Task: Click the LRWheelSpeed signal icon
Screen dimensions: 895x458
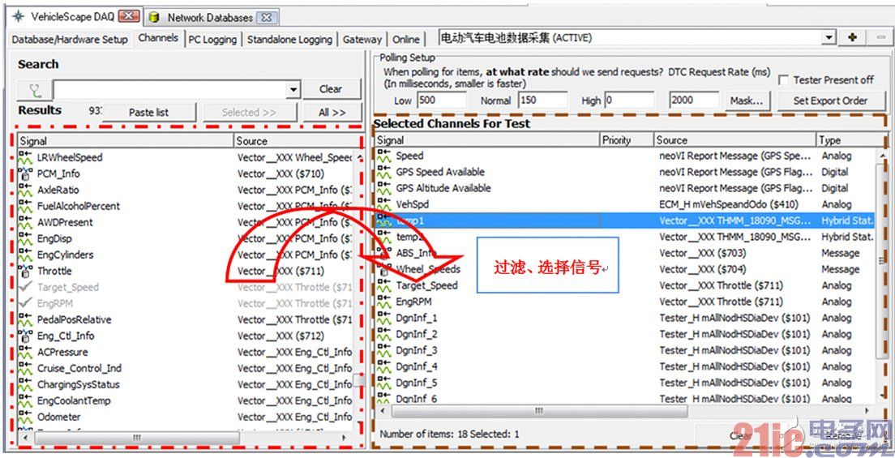Action: tap(25, 157)
